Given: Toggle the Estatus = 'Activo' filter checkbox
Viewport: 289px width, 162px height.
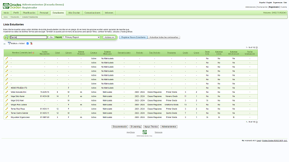Looking at the screenshot, I should tap(28, 43).
